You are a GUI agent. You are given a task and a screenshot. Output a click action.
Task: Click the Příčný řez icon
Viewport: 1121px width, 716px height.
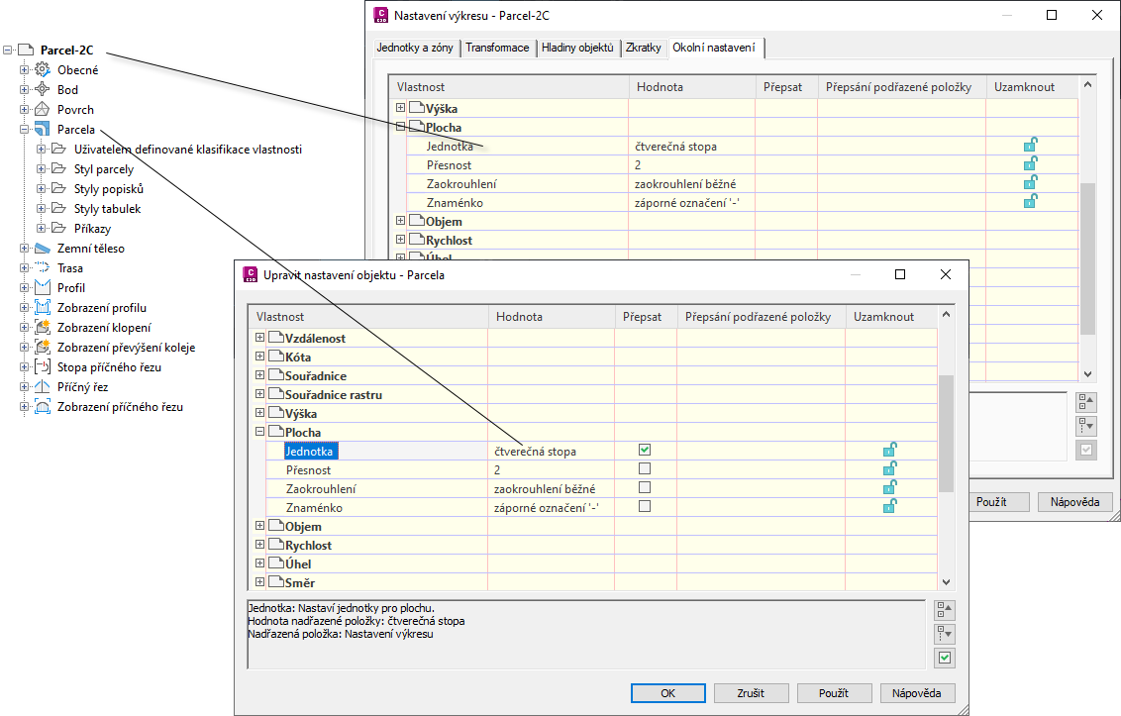point(43,387)
